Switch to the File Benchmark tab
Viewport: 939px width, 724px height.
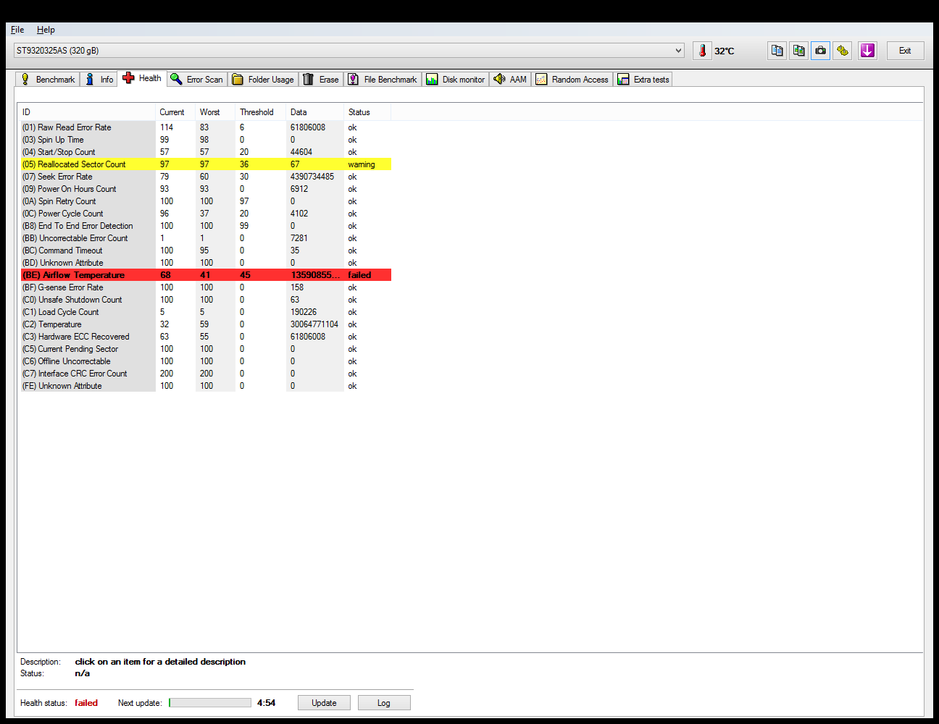click(383, 80)
